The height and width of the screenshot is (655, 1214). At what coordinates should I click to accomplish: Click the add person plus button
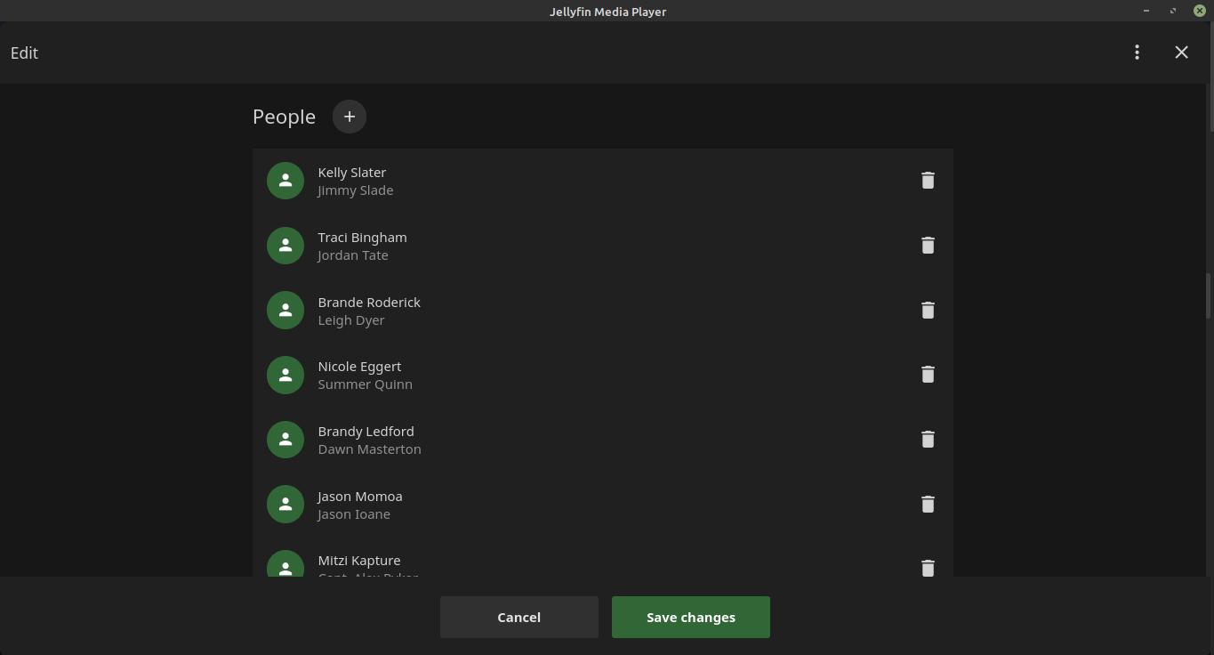[x=350, y=117]
